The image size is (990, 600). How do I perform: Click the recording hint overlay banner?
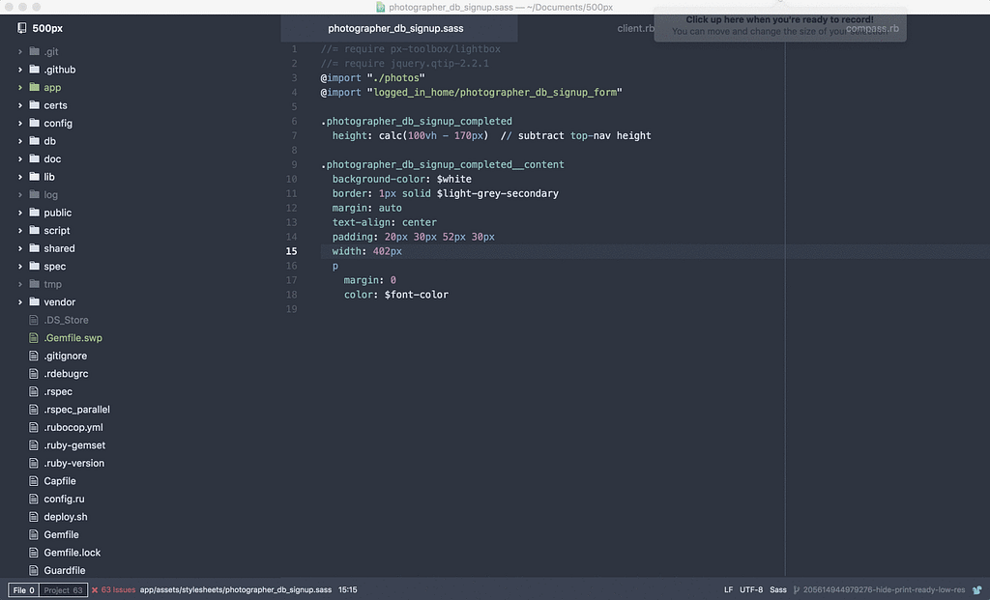click(x=780, y=25)
